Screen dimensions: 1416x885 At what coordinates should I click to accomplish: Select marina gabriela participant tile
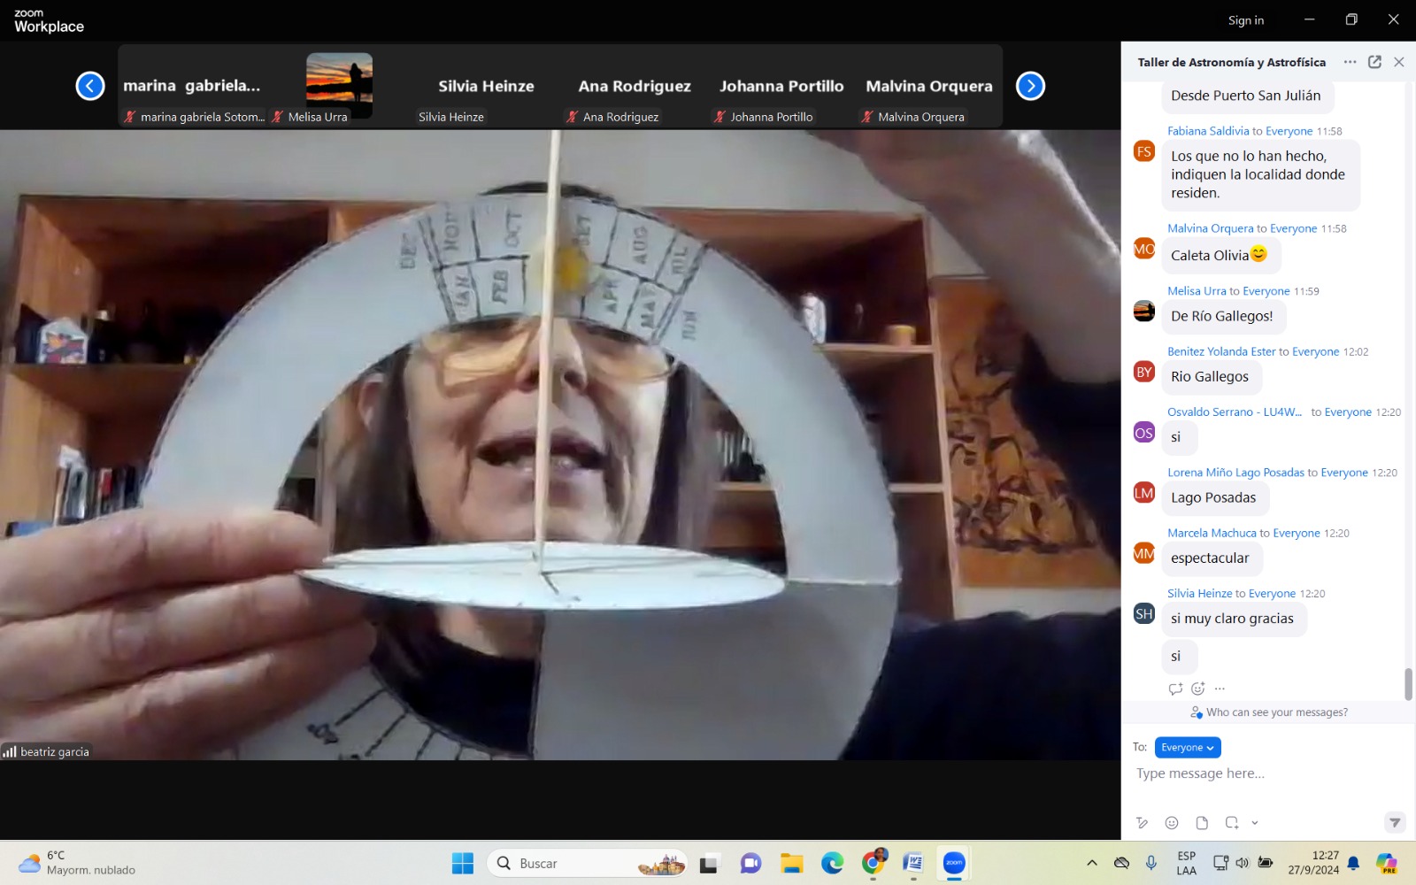tap(192, 87)
